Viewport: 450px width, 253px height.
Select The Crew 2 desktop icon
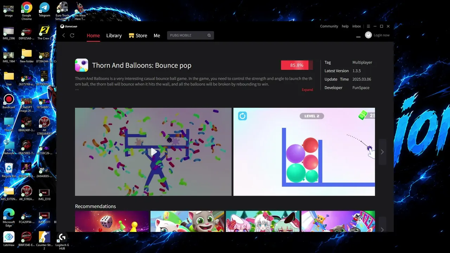[44, 33]
